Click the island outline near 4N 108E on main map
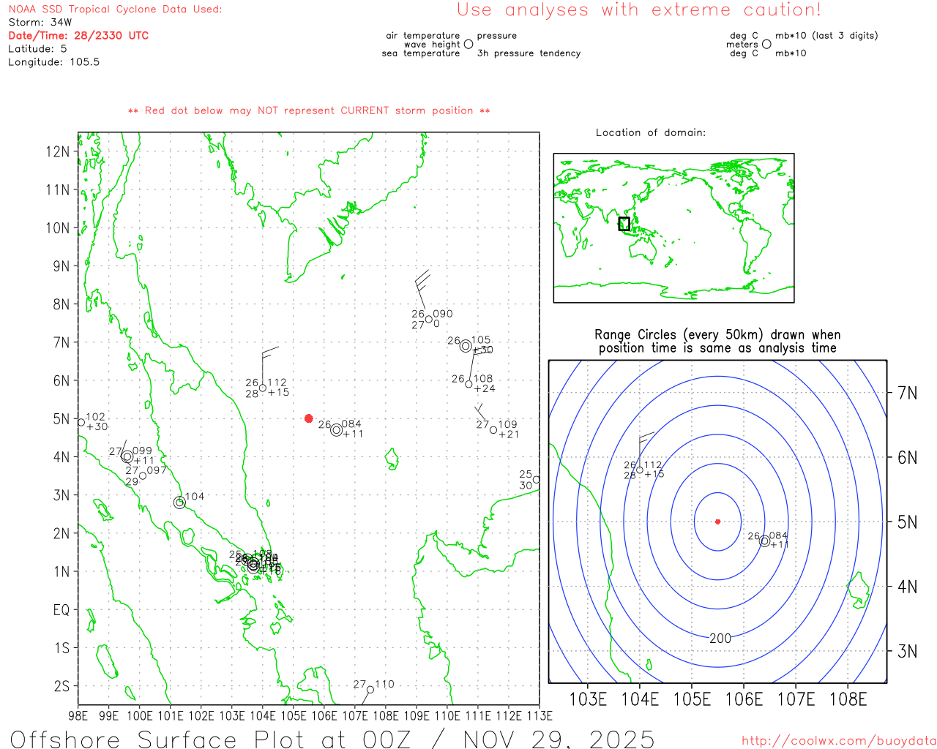 tap(392, 459)
